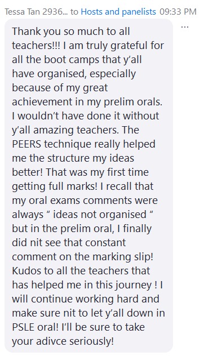Open the three-dot more options menu

point(185,27)
